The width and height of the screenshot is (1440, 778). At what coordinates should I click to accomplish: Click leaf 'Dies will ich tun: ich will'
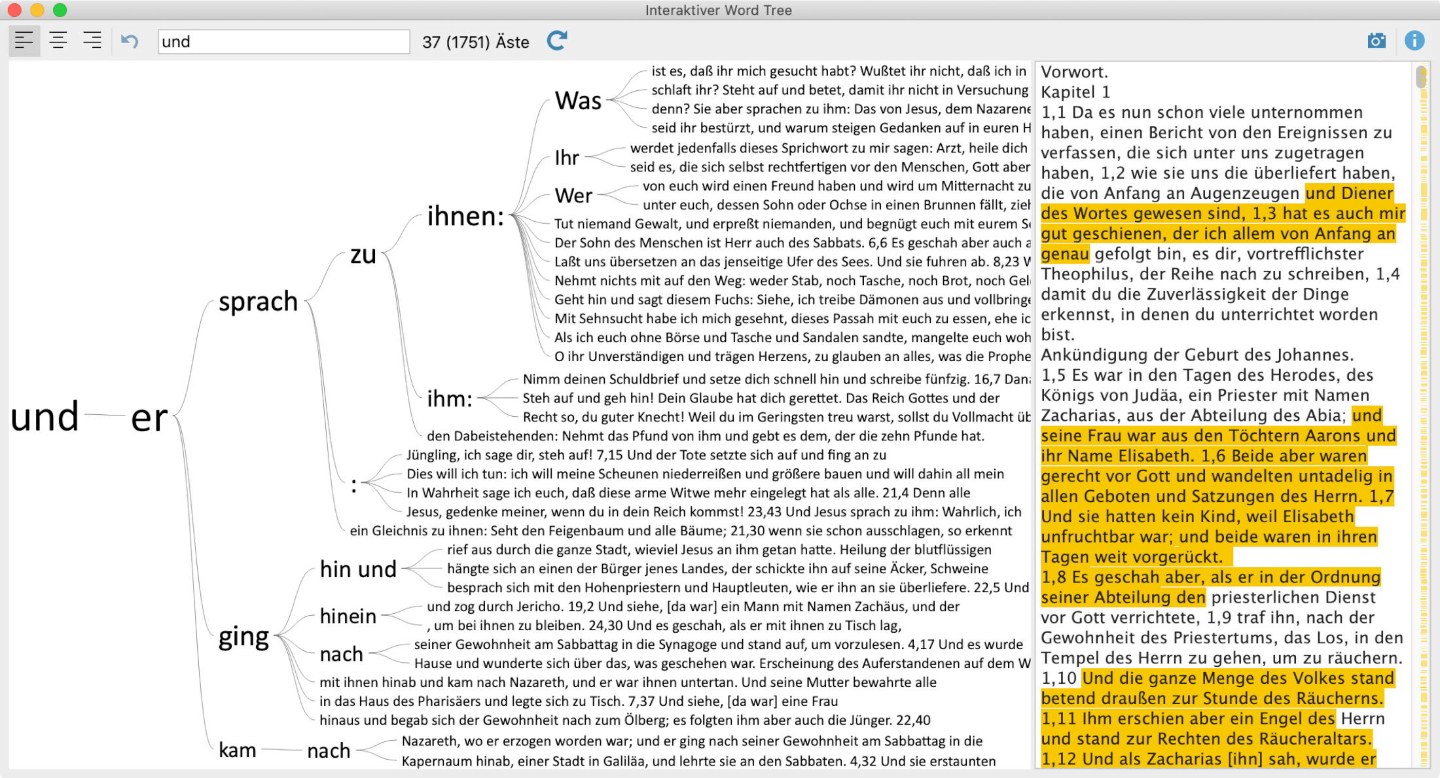point(705,474)
